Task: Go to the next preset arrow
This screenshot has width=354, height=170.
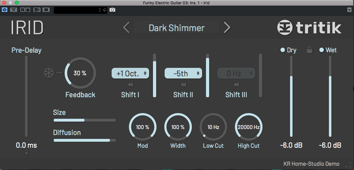Action: click(x=227, y=28)
